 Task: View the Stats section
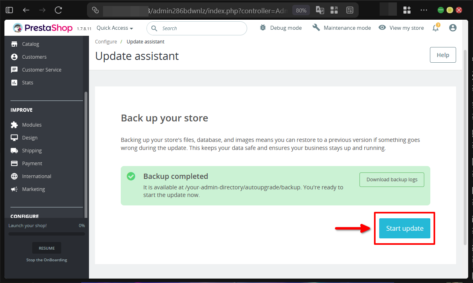27,82
